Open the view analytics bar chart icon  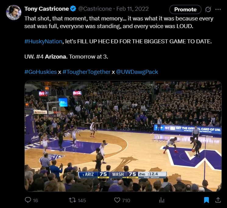pos(162,200)
